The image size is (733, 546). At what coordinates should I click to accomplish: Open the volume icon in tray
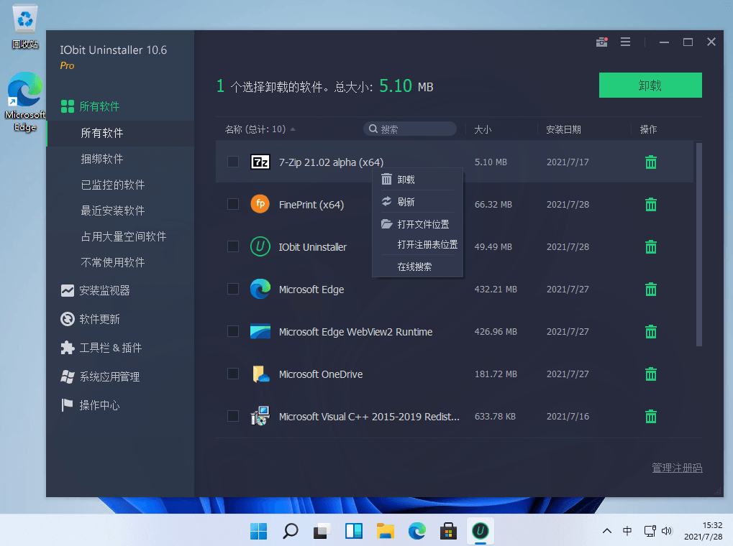(667, 531)
